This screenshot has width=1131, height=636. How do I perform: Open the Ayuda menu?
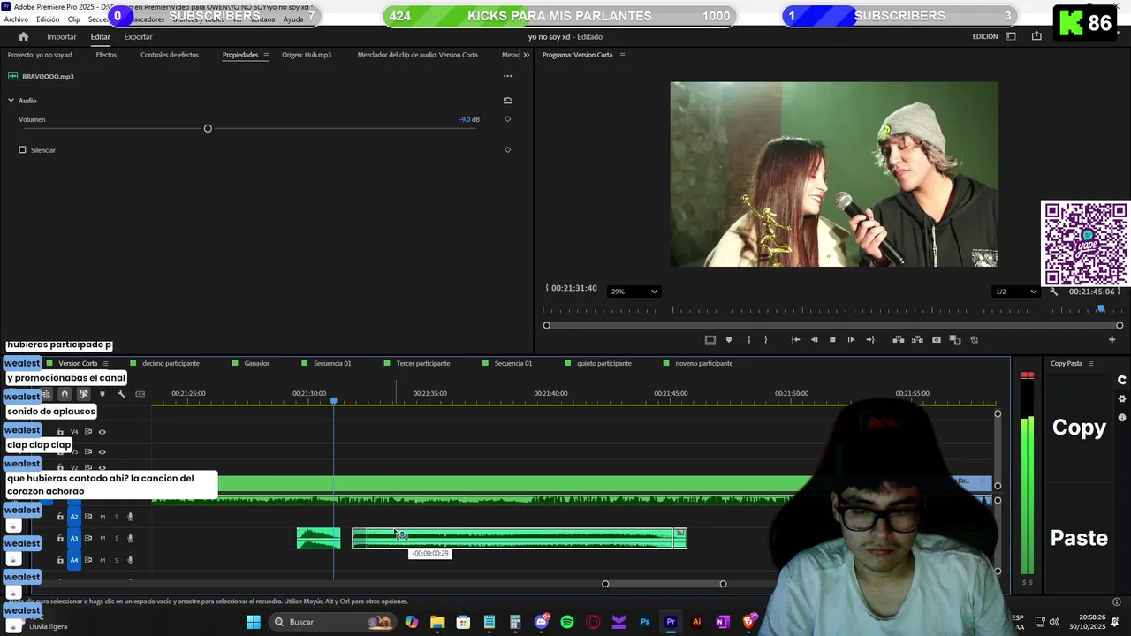pyautogui.click(x=293, y=19)
